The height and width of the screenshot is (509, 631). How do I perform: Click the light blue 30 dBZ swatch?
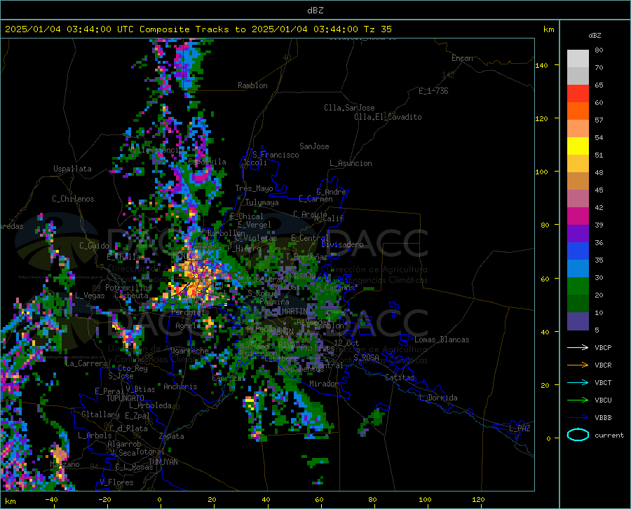tap(578, 269)
